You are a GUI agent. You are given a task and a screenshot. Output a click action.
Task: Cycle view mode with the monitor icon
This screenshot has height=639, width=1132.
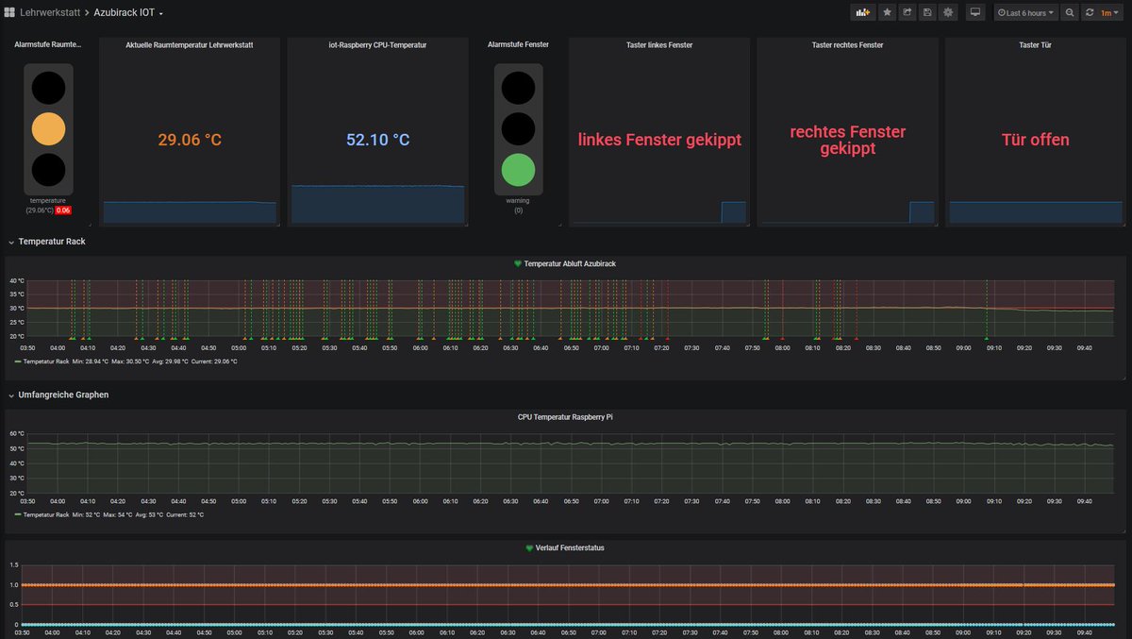(x=975, y=12)
